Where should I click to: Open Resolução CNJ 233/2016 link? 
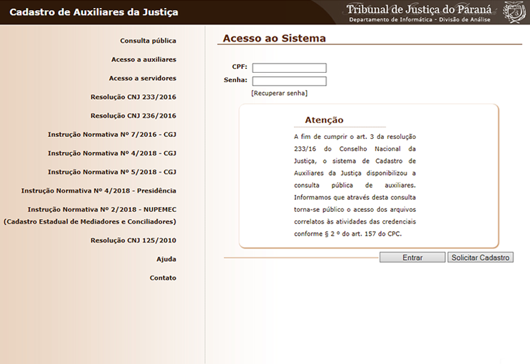[133, 97]
